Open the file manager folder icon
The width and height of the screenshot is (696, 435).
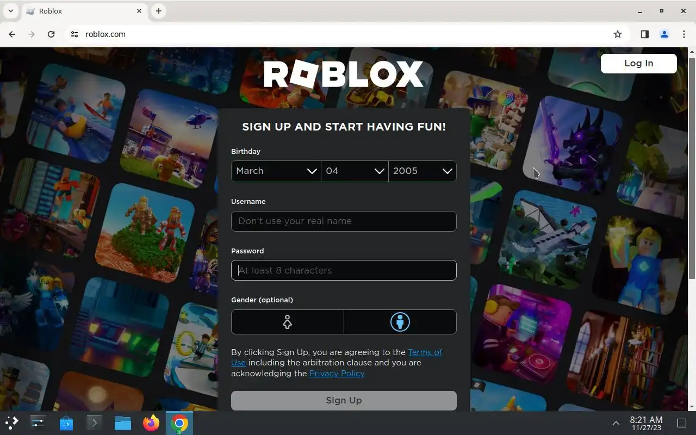coord(123,422)
